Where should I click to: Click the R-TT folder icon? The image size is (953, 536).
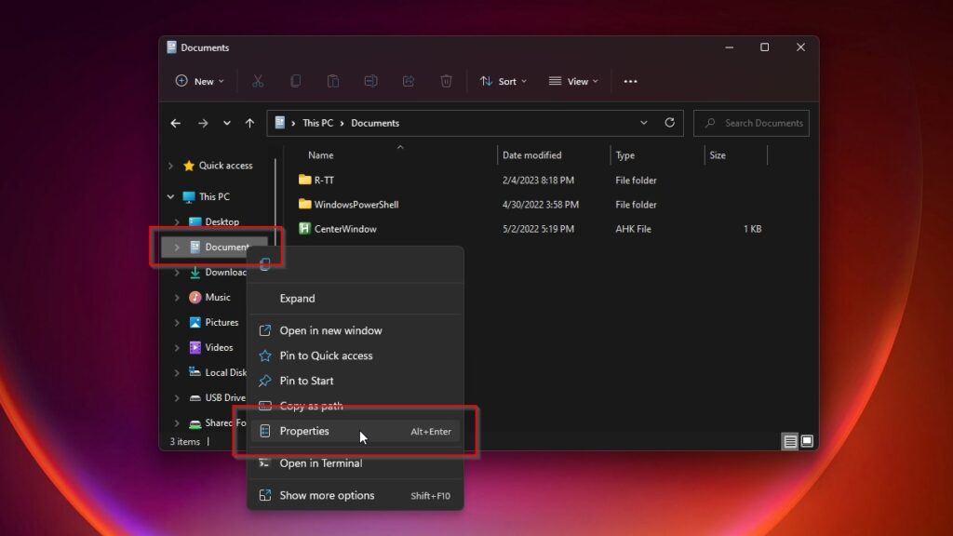tap(304, 180)
